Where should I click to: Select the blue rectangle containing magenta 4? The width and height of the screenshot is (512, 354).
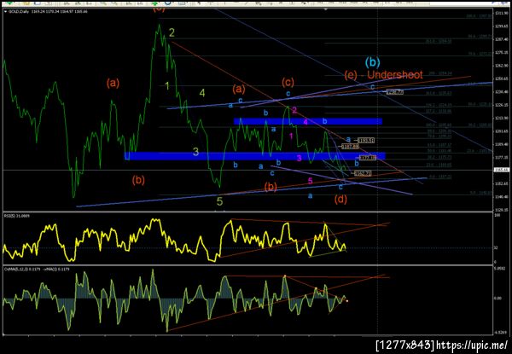point(308,121)
